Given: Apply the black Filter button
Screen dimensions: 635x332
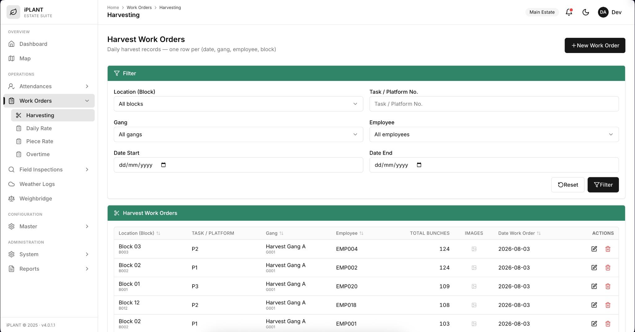Looking at the screenshot, I should click(x=603, y=185).
